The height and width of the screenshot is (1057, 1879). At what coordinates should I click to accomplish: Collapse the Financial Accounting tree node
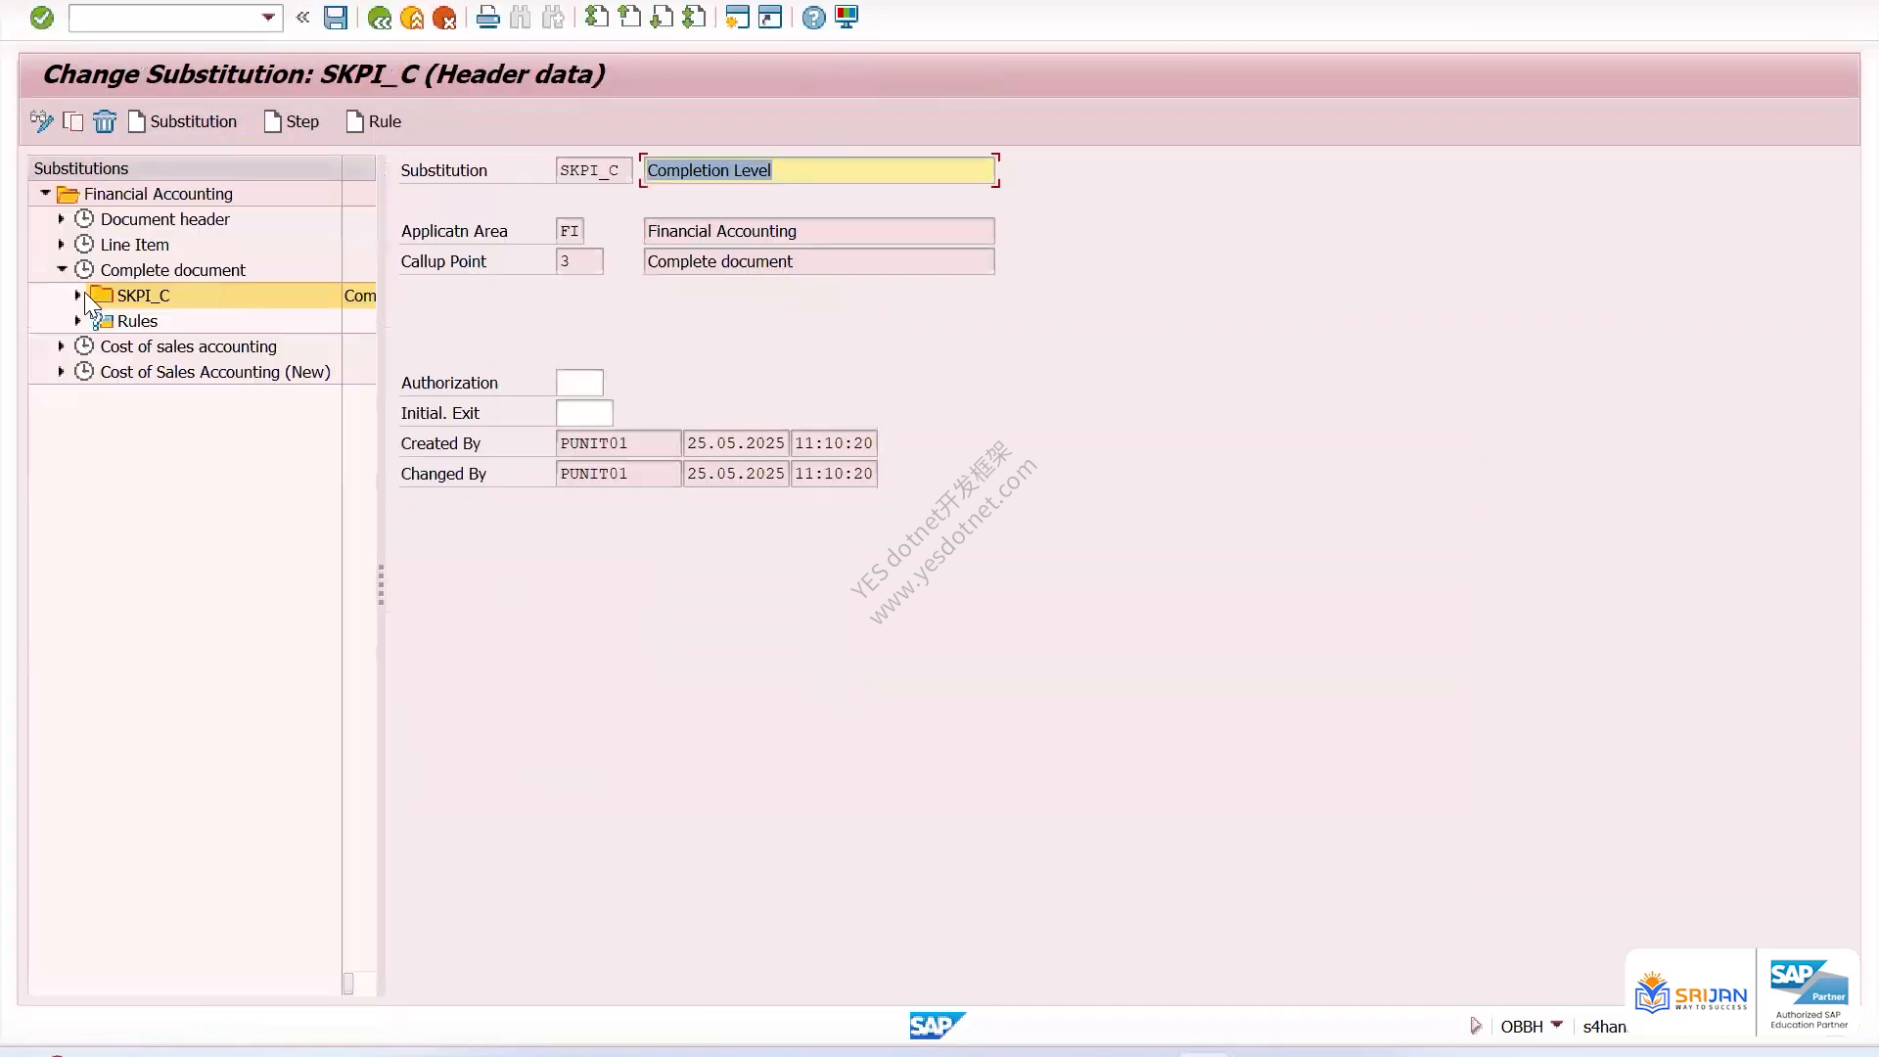point(45,194)
